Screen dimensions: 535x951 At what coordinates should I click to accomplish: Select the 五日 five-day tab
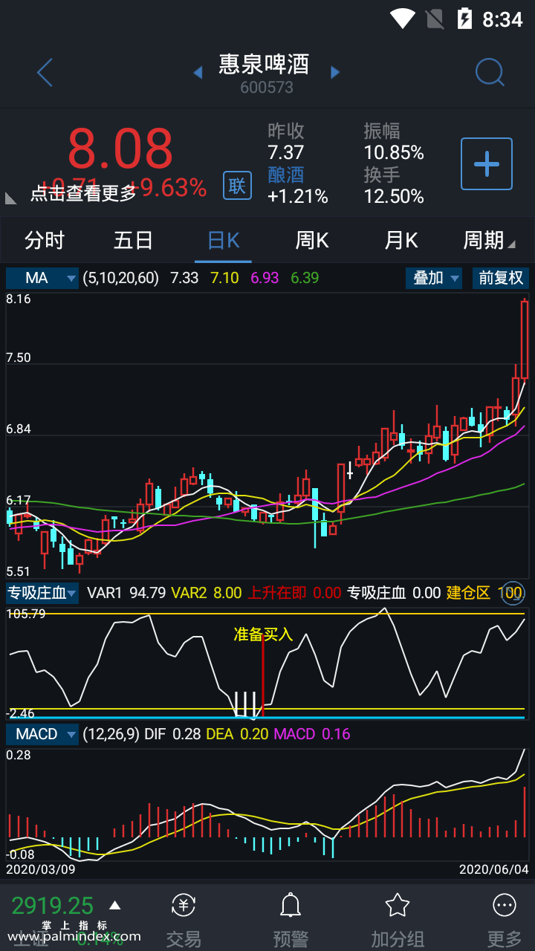(134, 240)
